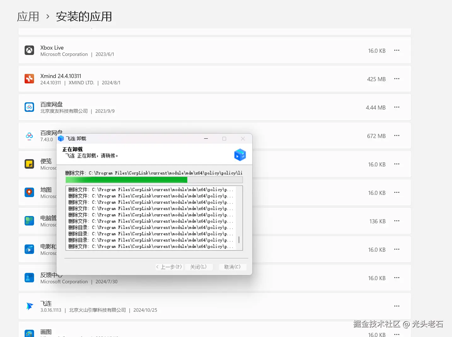Click the 取消(C) button
This screenshot has height=337, width=452.
[x=232, y=267]
